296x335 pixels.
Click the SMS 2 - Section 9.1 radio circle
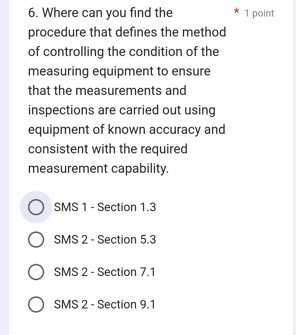tap(36, 304)
